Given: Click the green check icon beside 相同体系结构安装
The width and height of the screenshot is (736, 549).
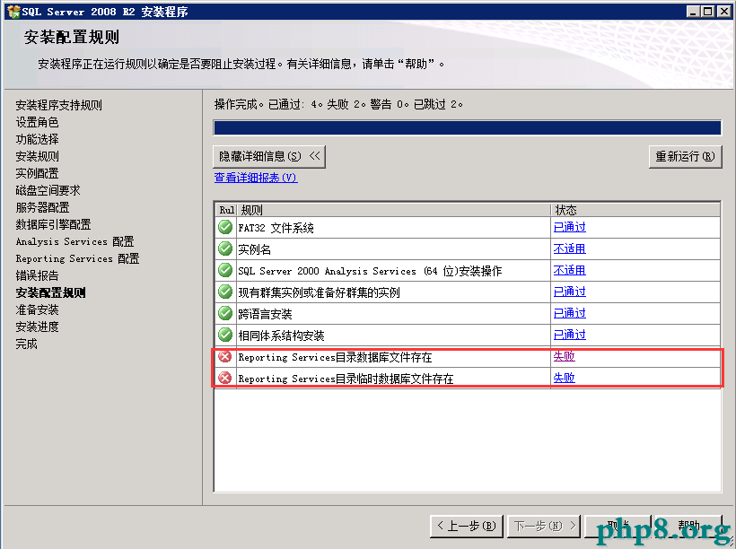Looking at the screenshot, I should coord(225,335).
